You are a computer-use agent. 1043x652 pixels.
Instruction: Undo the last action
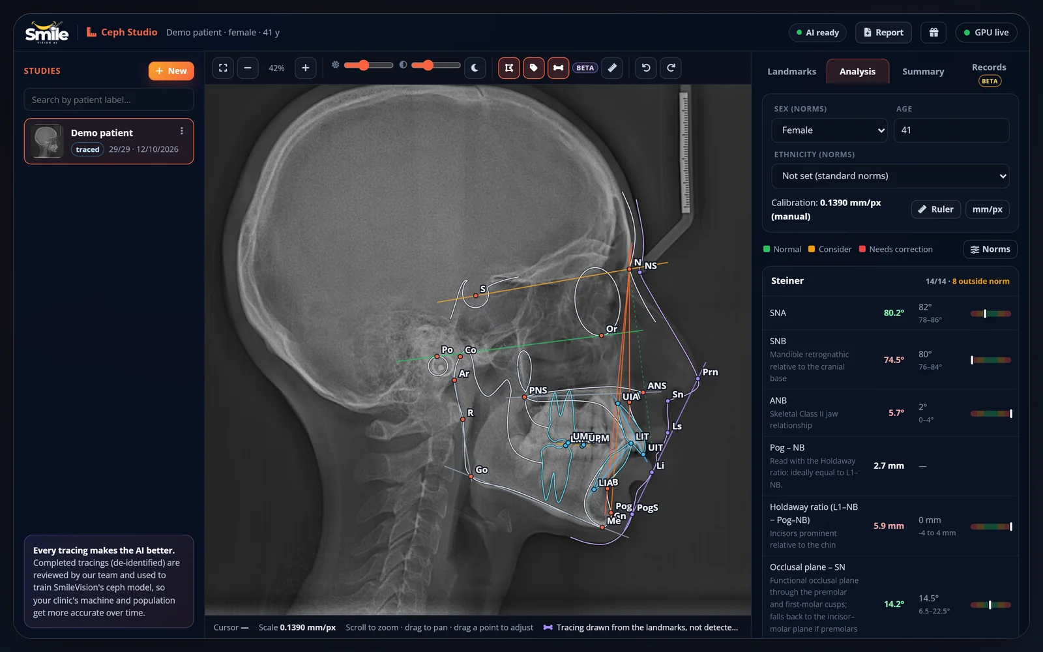point(646,68)
